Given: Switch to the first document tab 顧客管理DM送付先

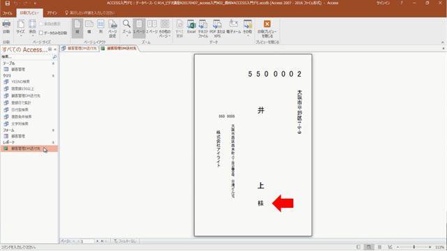Looking at the screenshot, I should [x=79, y=48].
